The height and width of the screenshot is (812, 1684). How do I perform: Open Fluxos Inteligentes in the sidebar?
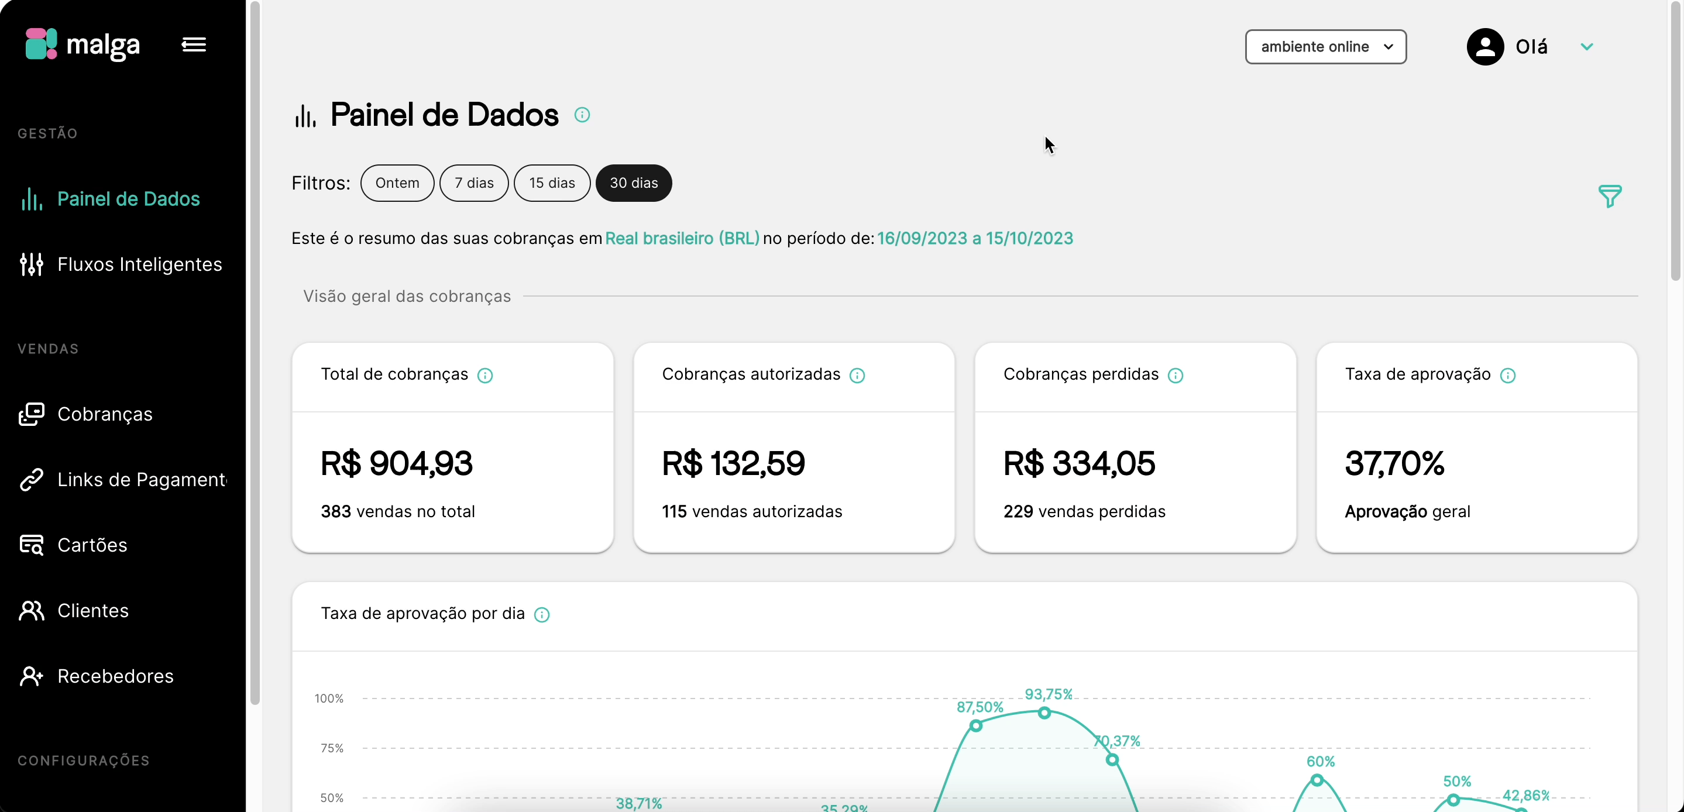coord(139,264)
